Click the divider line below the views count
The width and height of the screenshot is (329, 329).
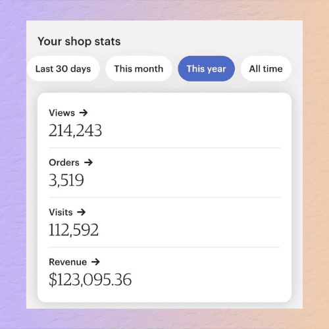coord(164,148)
